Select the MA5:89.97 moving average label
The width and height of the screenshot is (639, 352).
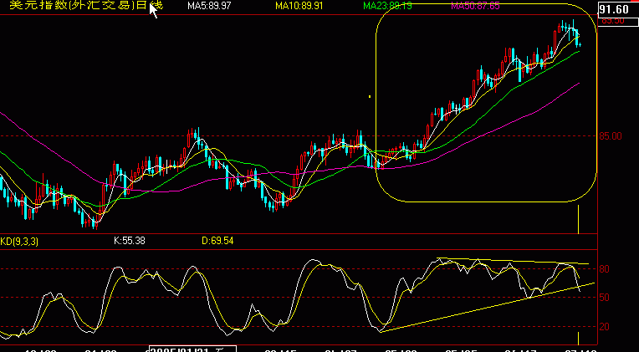(x=207, y=6)
